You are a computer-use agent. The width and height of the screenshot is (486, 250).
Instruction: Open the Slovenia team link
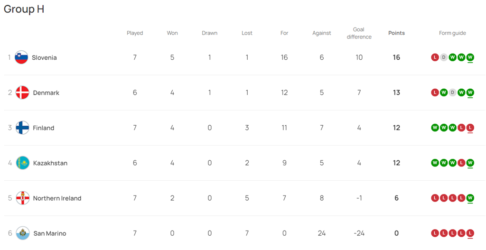(44, 57)
